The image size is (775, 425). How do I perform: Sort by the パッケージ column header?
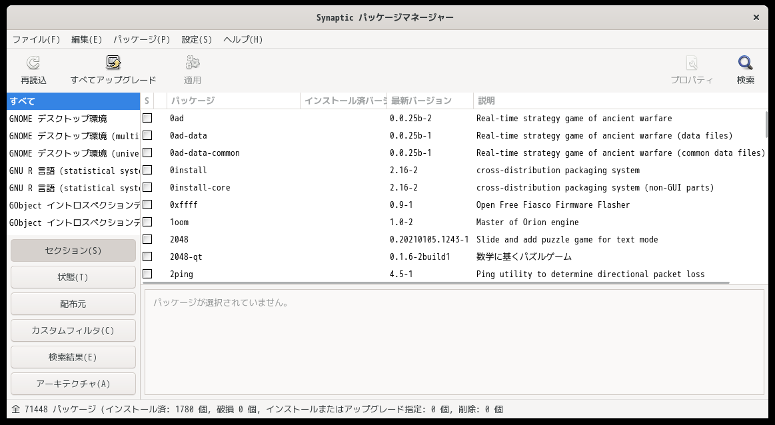coord(233,101)
